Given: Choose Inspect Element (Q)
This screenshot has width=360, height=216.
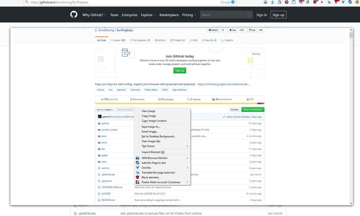Looking at the screenshot, I should pyautogui.click(x=162, y=152).
